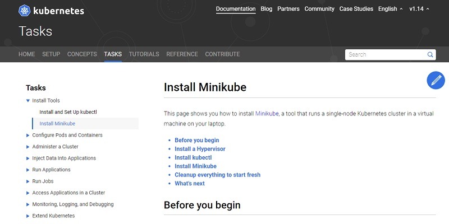The image size is (449, 224).
Task: Switch to the CONCEPTS tab
Action: click(x=82, y=54)
